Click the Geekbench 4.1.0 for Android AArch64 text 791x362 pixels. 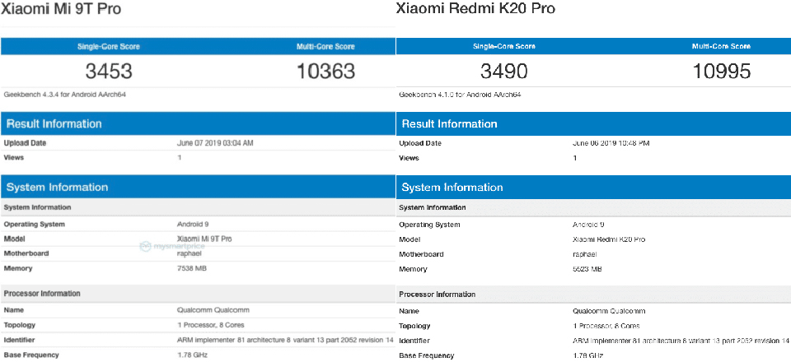(460, 95)
